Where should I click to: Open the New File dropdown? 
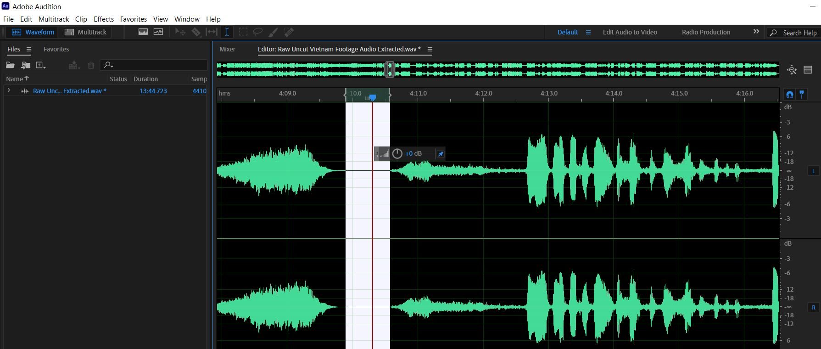click(41, 65)
